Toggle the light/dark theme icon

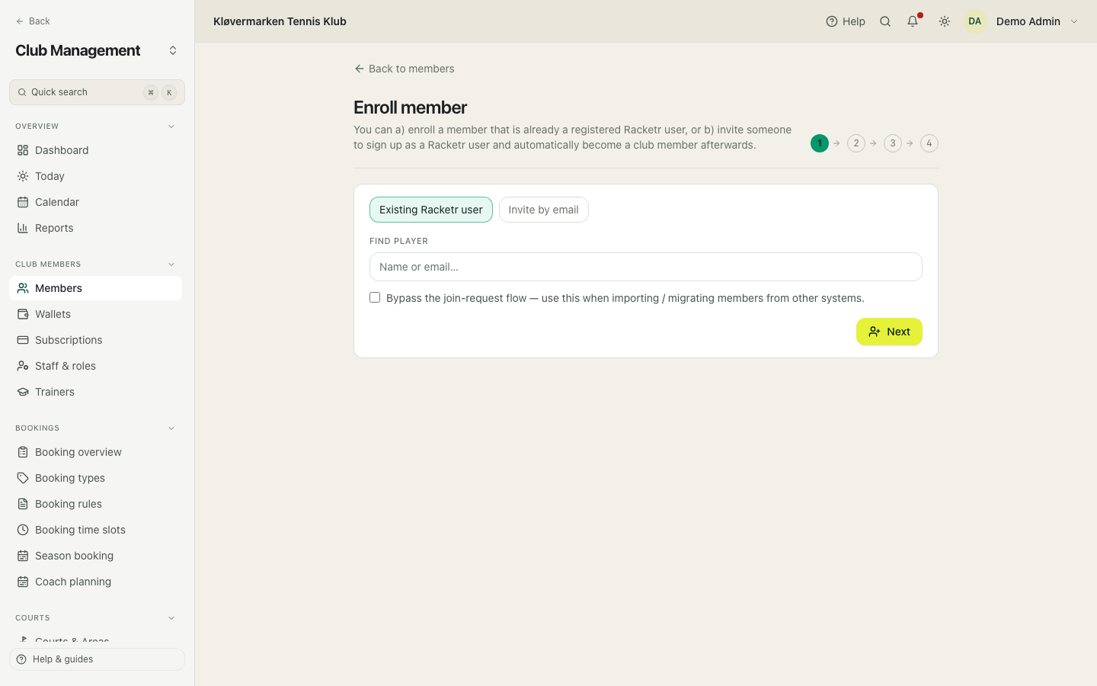945,21
